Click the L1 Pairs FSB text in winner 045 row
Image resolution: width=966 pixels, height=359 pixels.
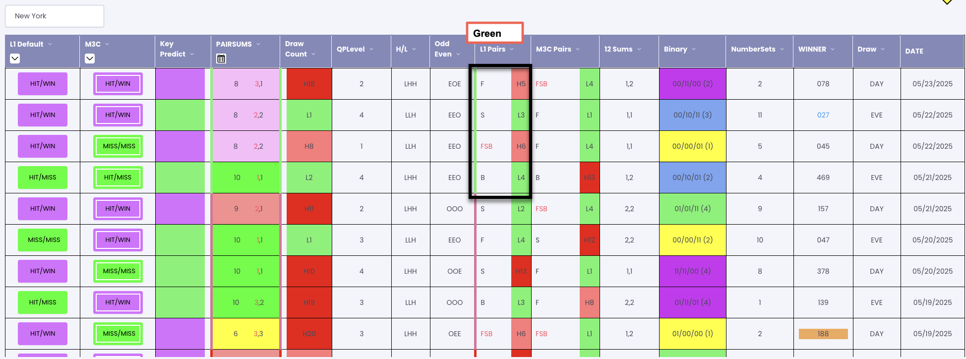click(486, 146)
